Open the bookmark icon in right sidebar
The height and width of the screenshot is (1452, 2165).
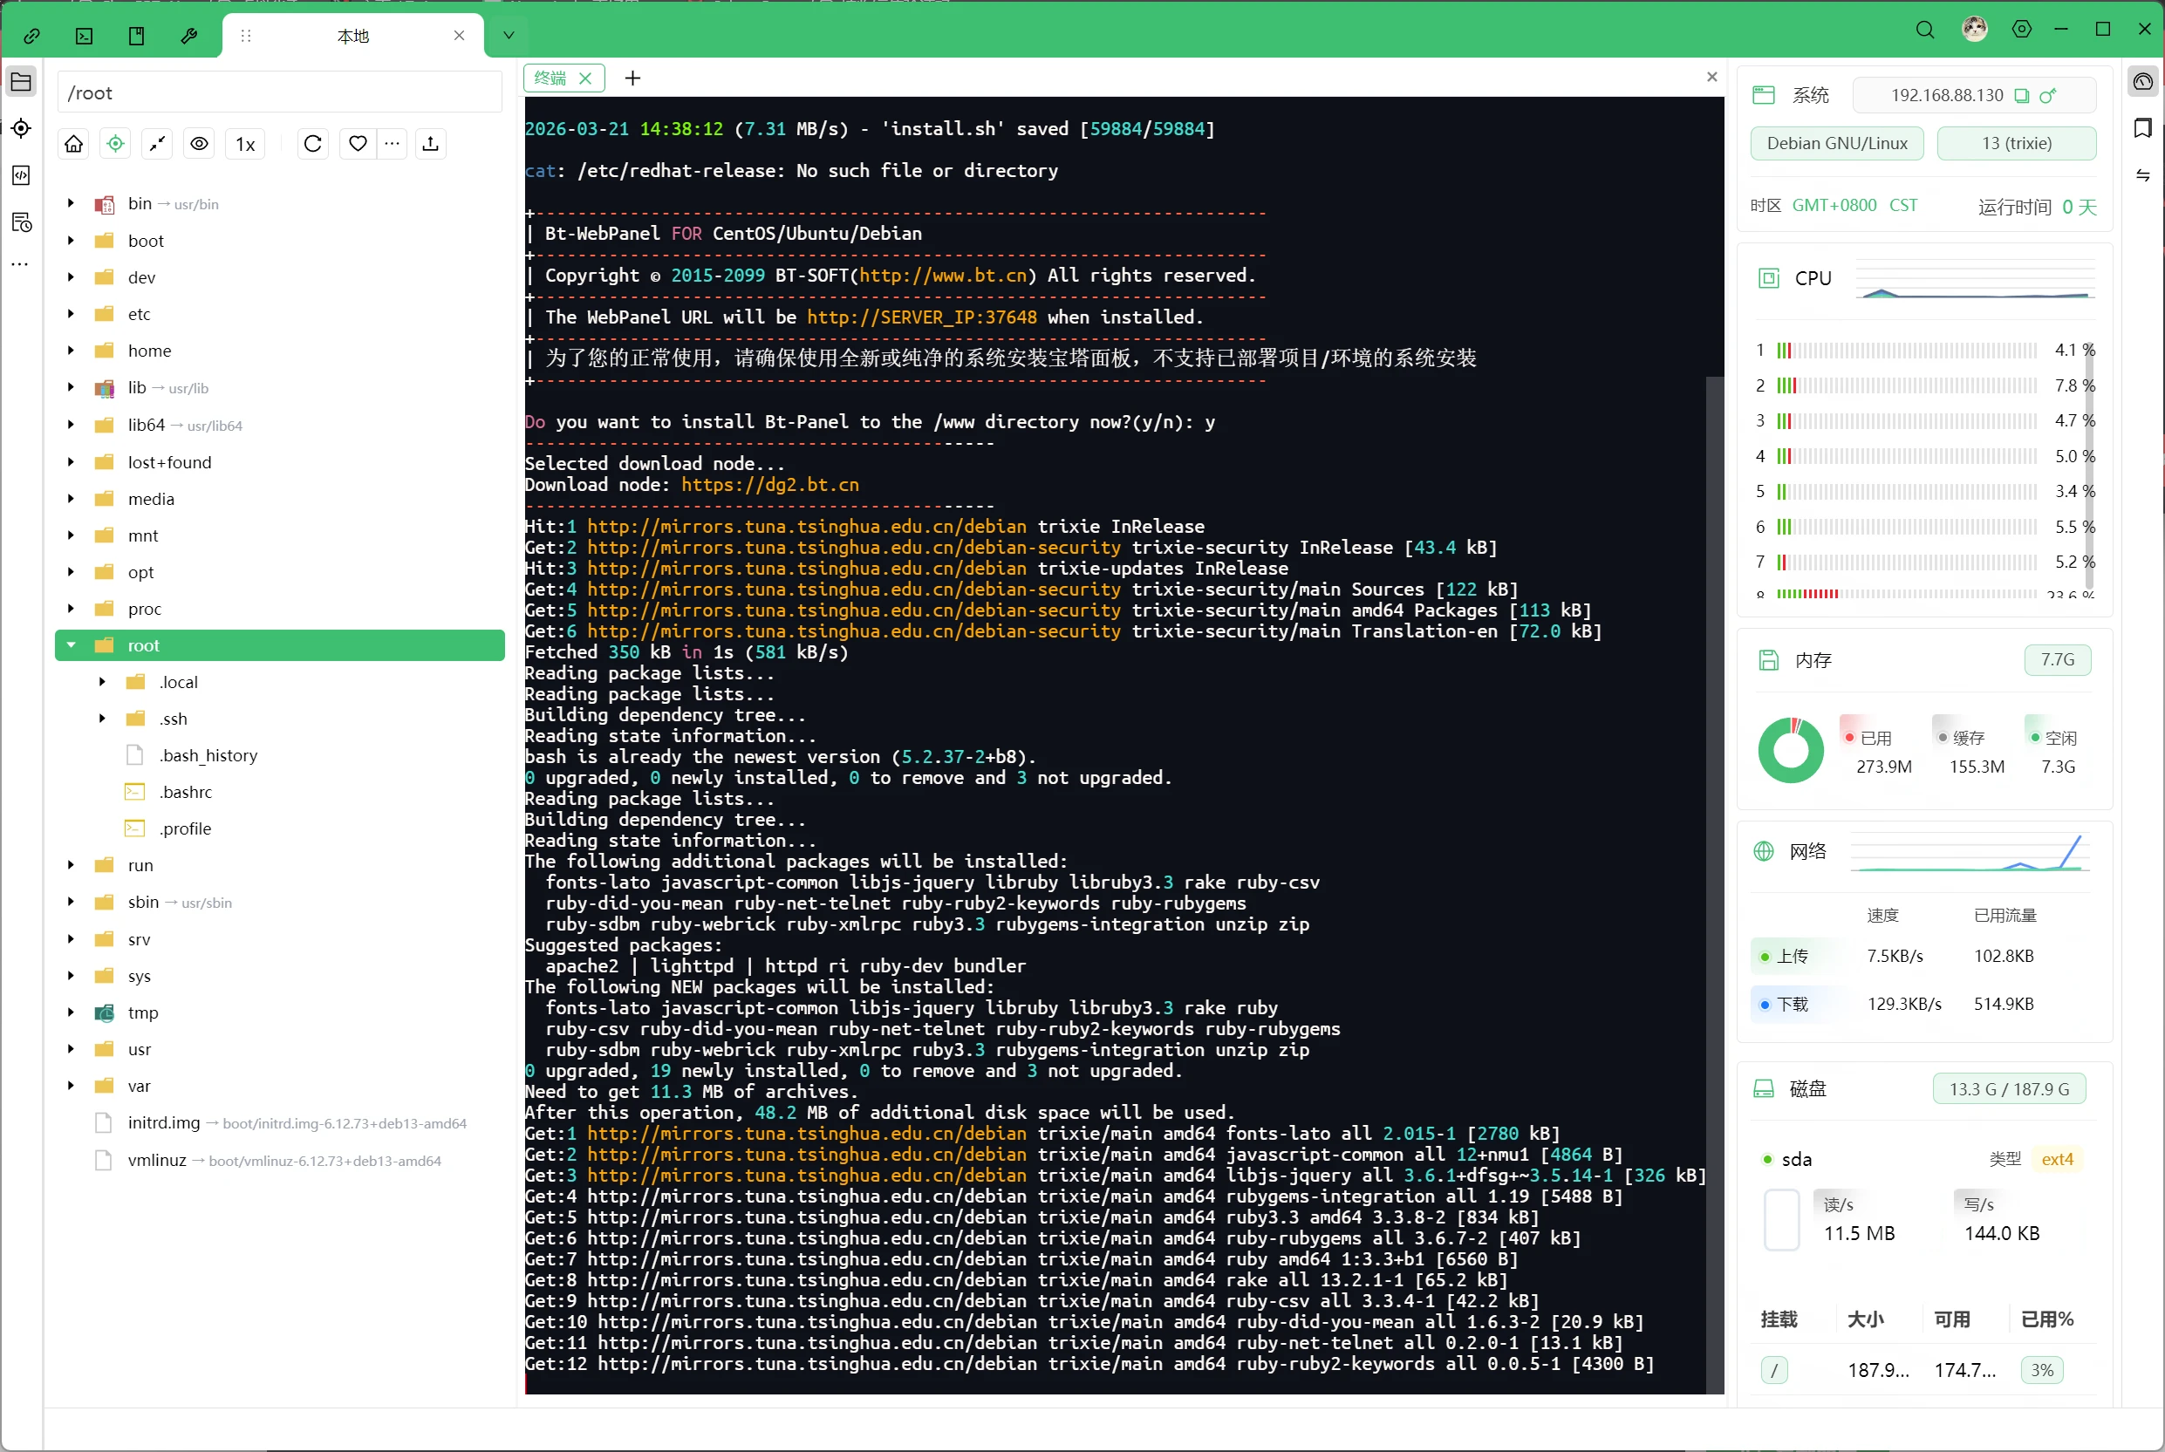(x=2144, y=129)
